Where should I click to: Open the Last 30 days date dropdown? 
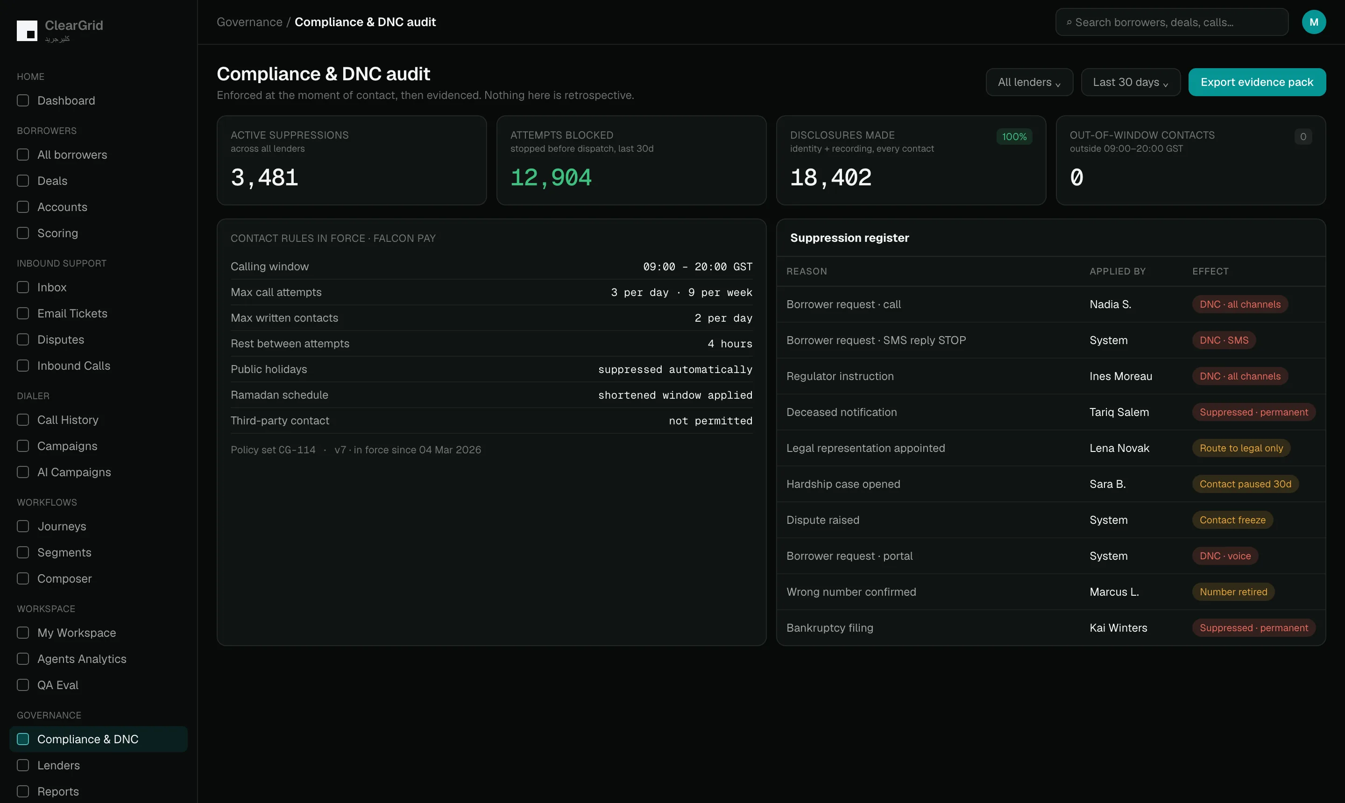point(1130,82)
